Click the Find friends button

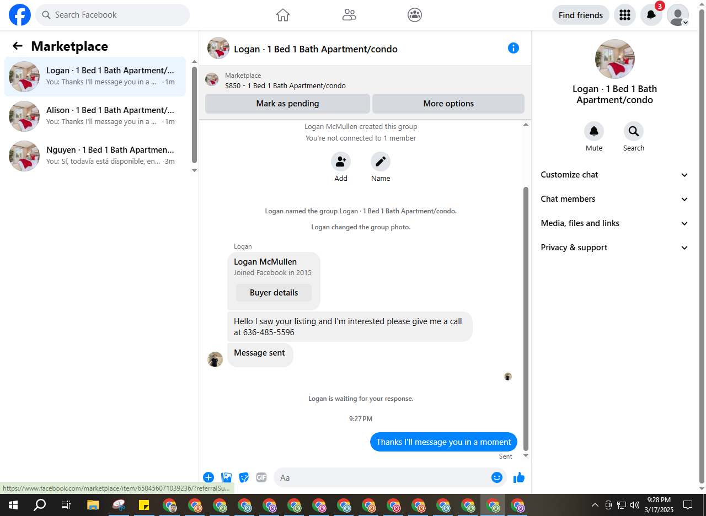click(581, 15)
